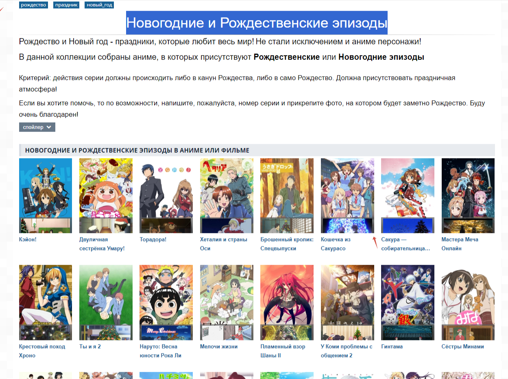Expand the спойлер dropdown

(37, 127)
